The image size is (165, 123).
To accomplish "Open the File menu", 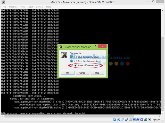I will coord(4,6).
